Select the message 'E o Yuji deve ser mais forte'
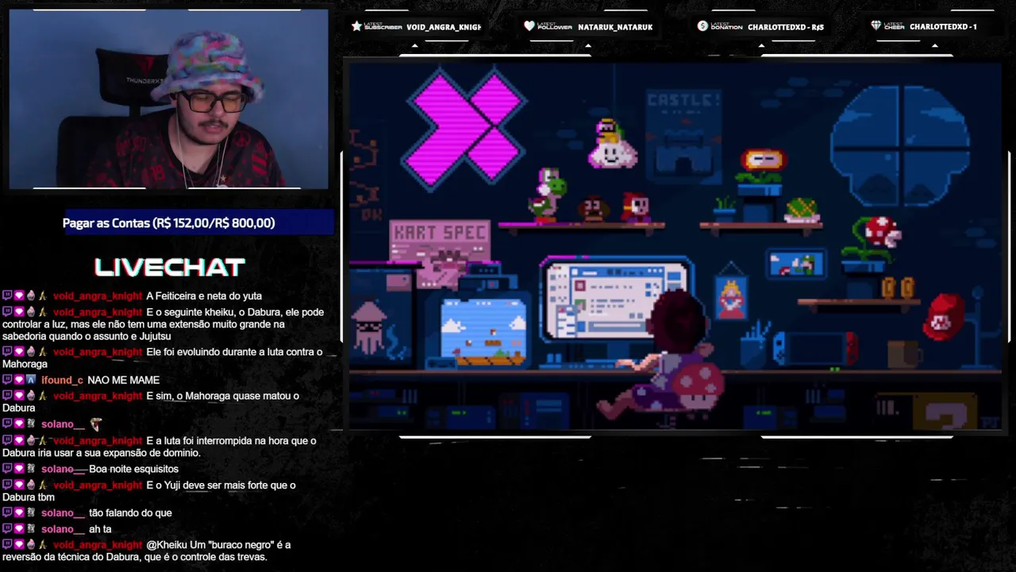The height and width of the screenshot is (572, 1016). pos(149,491)
